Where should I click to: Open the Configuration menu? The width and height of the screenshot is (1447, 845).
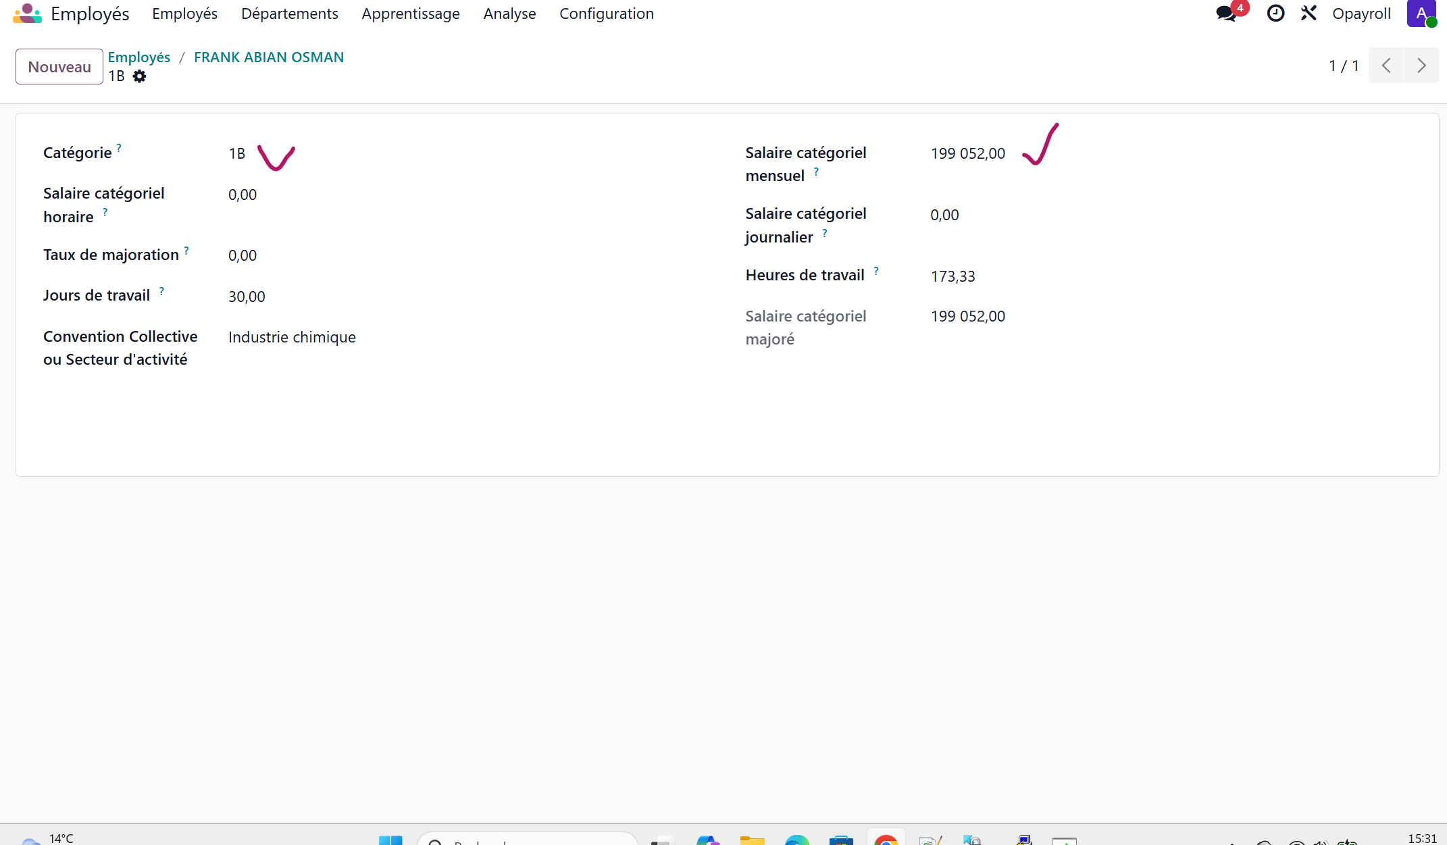click(x=606, y=14)
